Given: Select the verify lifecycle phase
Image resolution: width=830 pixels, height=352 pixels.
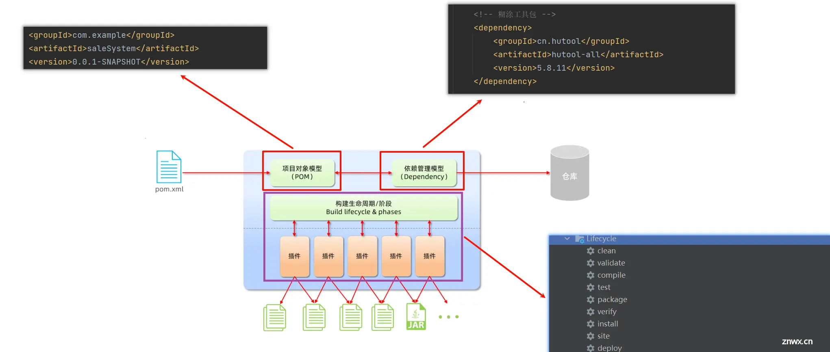Looking at the screenshot, I should (607, 312).
